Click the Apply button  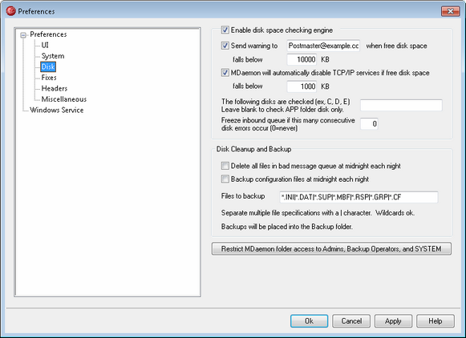click(x=393, y=321)
